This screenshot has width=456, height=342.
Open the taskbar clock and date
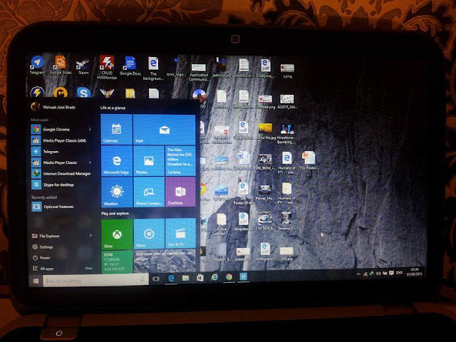tap(415, 272)
